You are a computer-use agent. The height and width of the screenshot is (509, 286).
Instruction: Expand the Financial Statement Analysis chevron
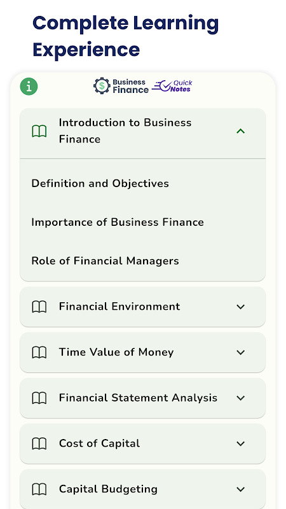[241, 398]
